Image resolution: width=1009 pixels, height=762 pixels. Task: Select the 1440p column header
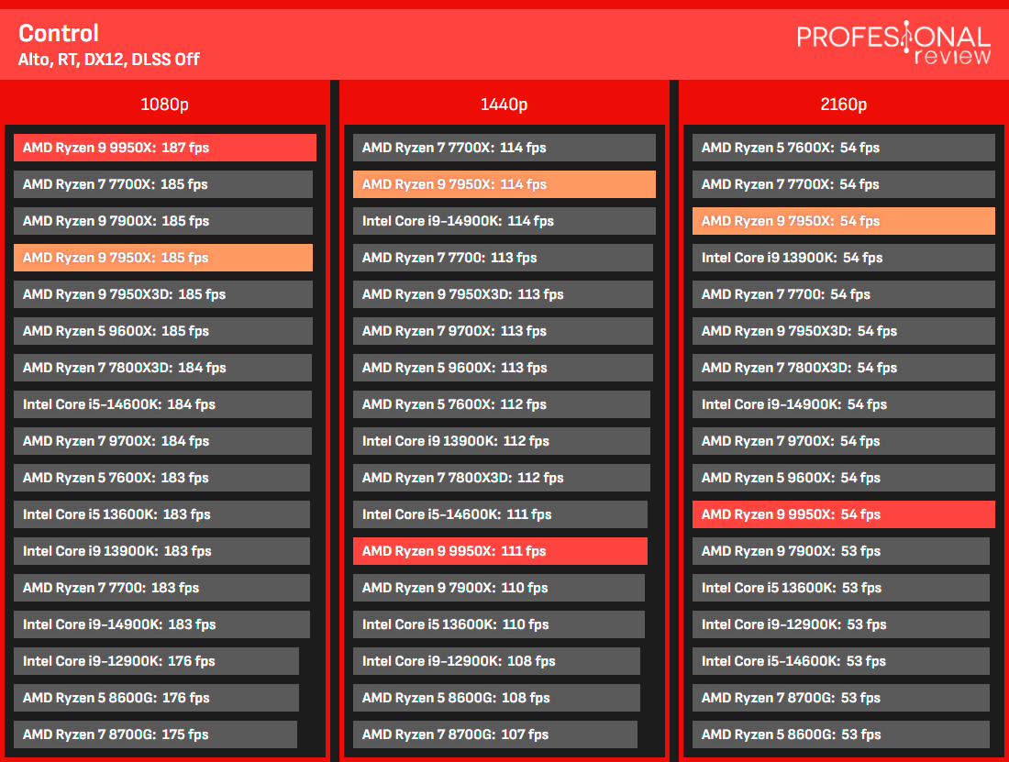pos(504,105)
